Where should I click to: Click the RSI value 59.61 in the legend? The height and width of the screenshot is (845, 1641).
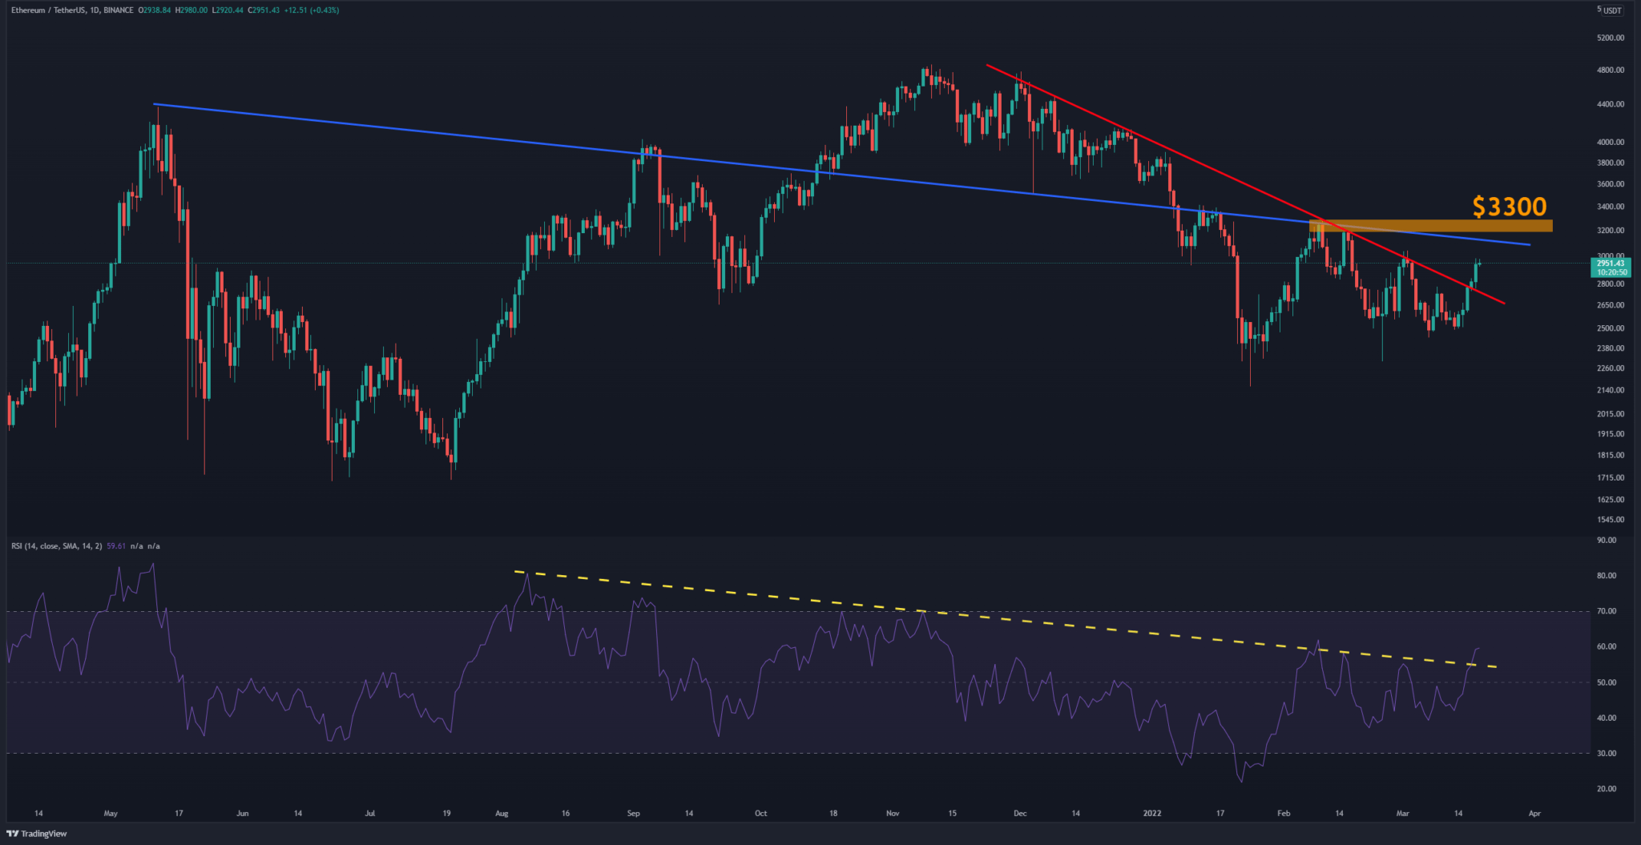(x=116, y=545)
